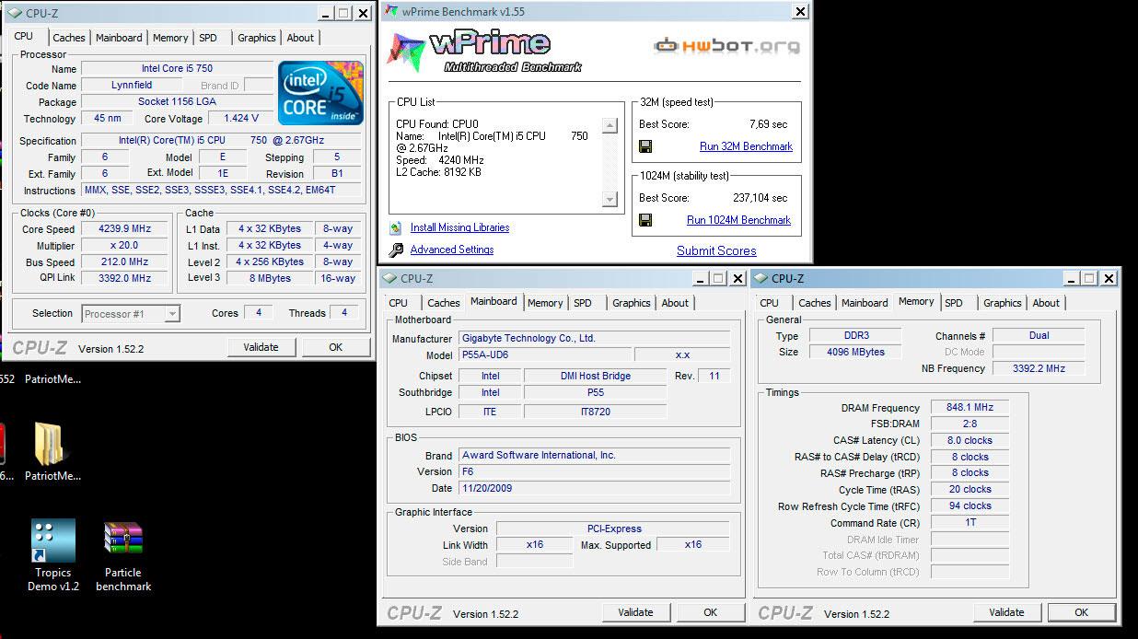
Task: Switch to Memory tab in Mainboard window
Action: click(545, 303)
